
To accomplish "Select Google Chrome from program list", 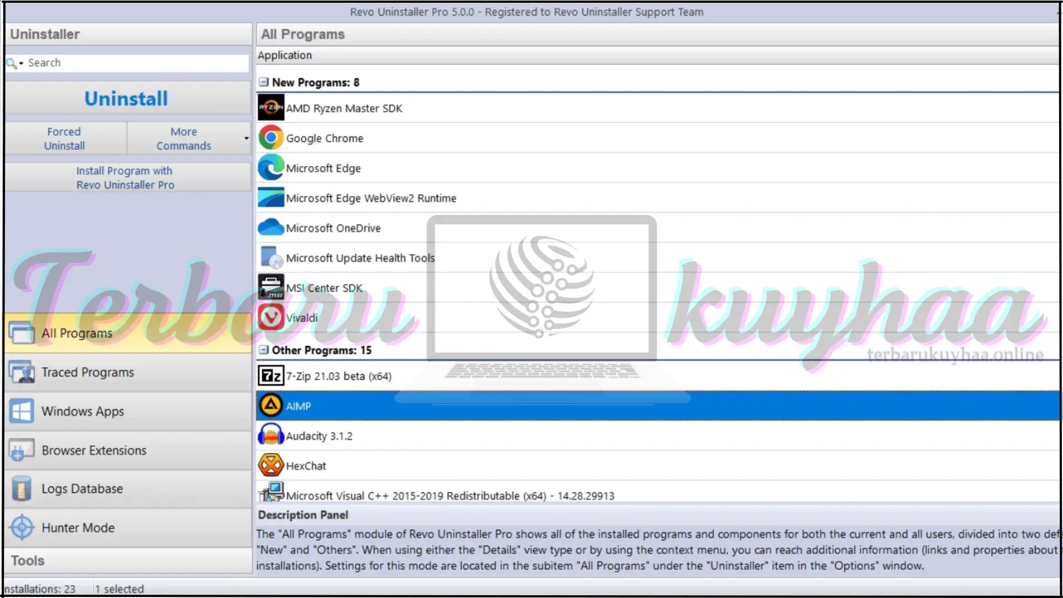I will [323, 138].
